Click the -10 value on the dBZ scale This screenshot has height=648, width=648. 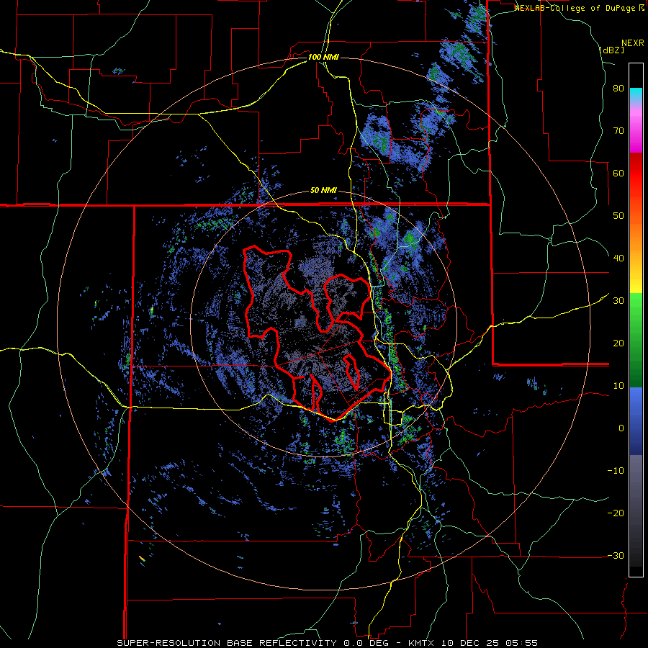pyautogui.click(x=616, y=471)
